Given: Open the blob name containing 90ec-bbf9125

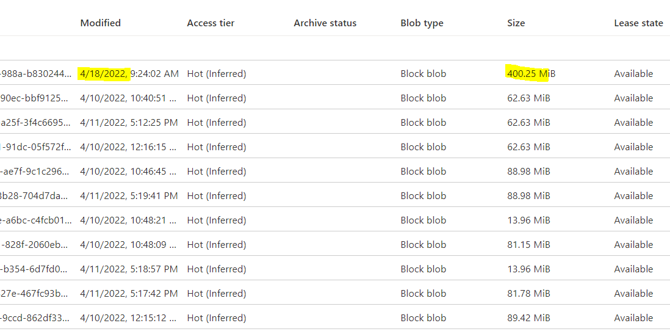Looking at the screenshot, I should (36, 98).
